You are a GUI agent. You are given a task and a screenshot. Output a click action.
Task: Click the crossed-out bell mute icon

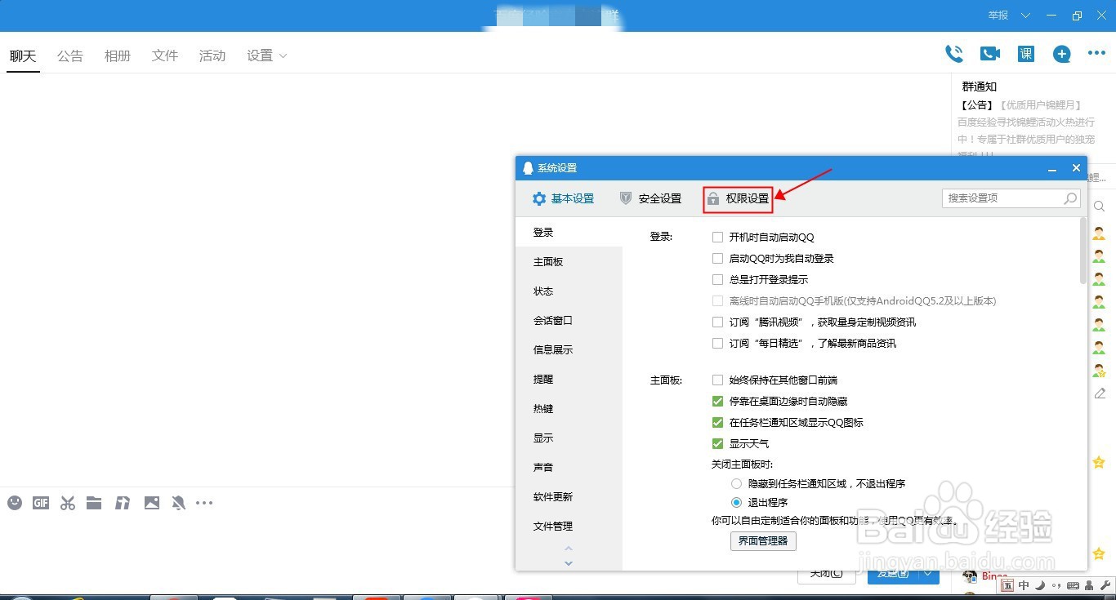point(178,503)
